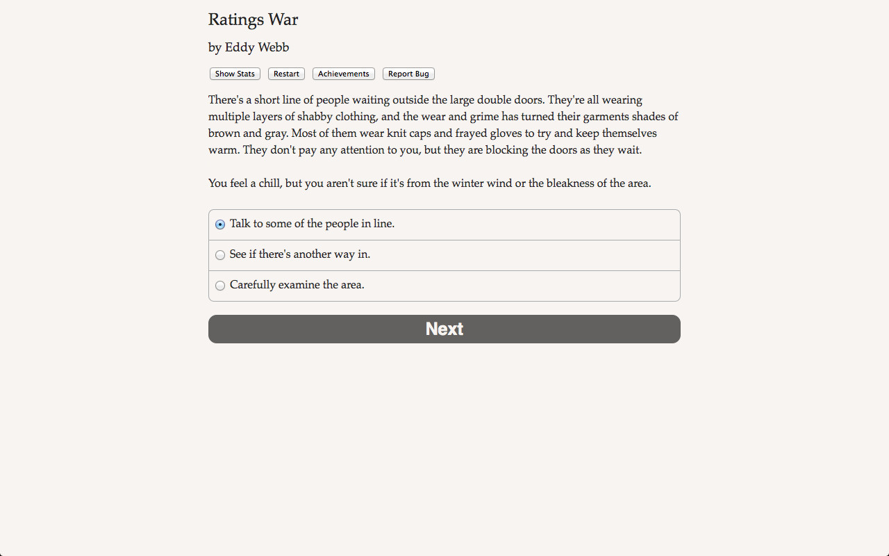
Task: Open the Achievements list
Action: [x=343, y=74]
